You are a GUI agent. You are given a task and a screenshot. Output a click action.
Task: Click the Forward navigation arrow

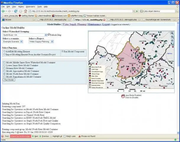[x=9, y=11]
